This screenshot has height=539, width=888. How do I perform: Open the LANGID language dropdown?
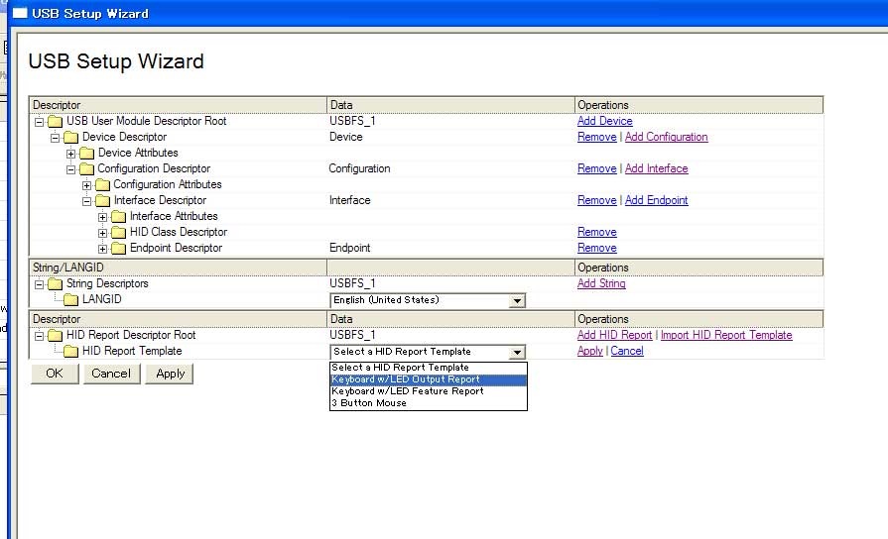pos(516,300)
